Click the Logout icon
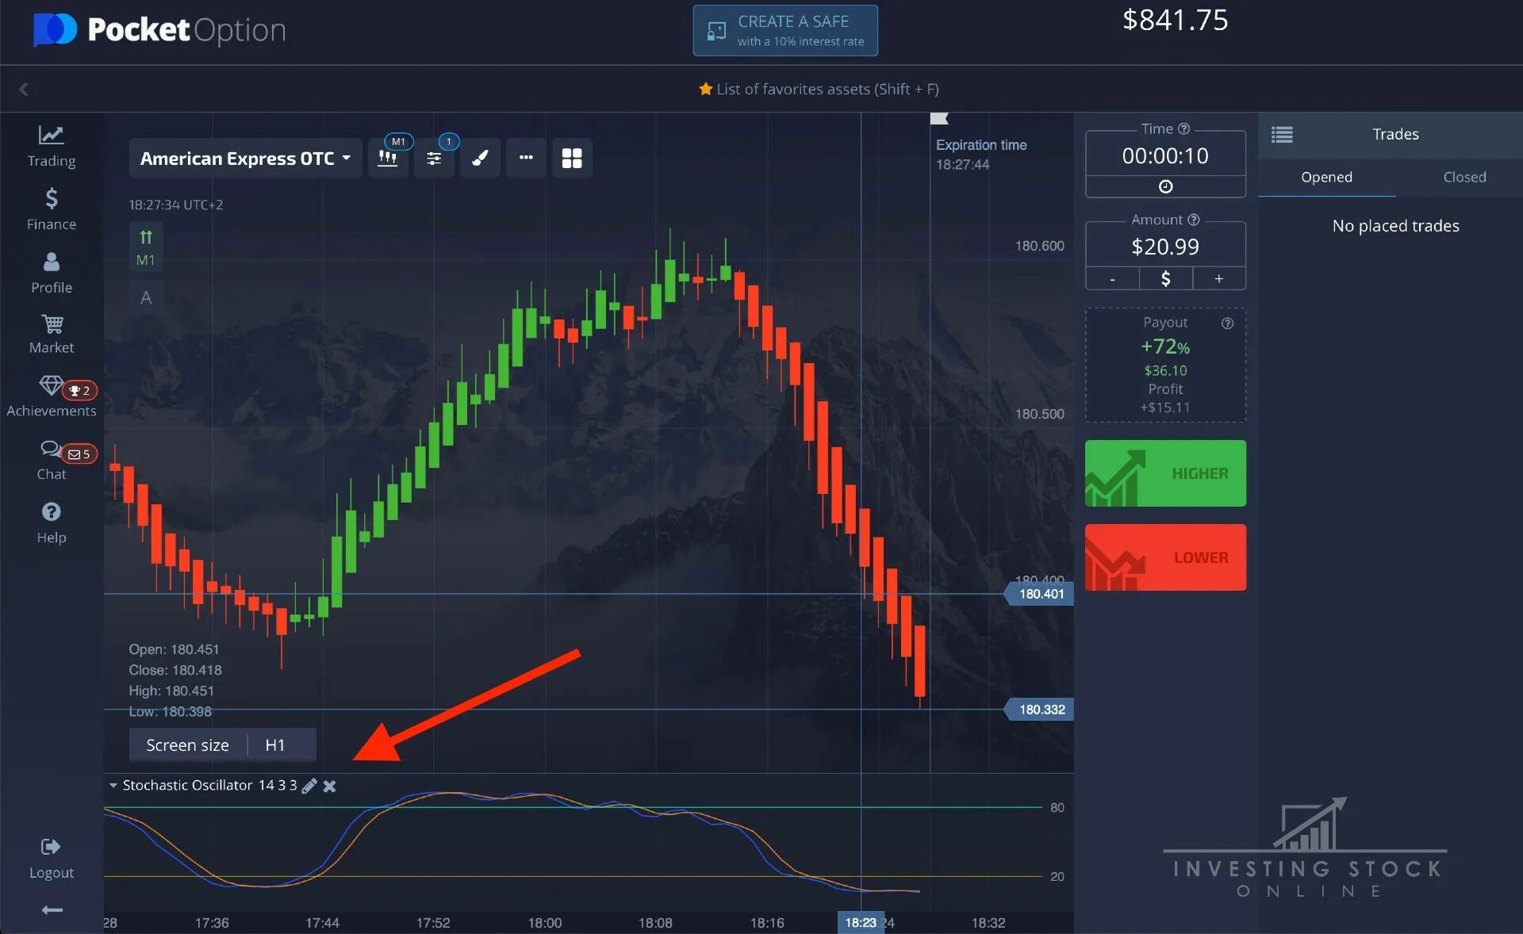The width and height of the screenshot is (1523, 934). (x=51, y=847)
